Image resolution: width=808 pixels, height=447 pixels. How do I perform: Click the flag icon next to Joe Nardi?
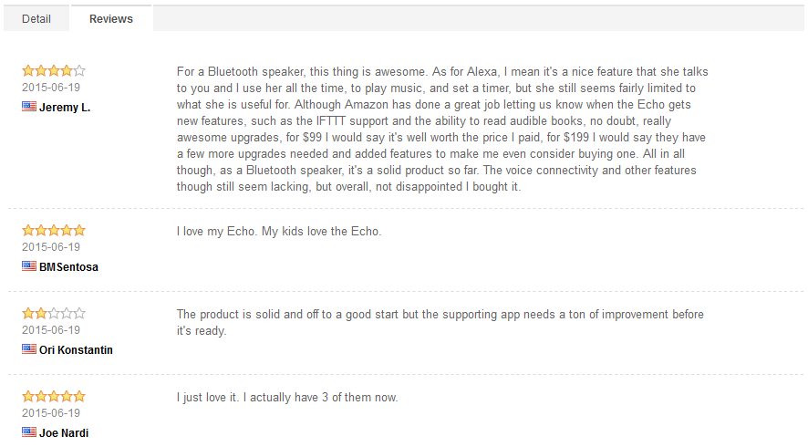click(29, 432)
